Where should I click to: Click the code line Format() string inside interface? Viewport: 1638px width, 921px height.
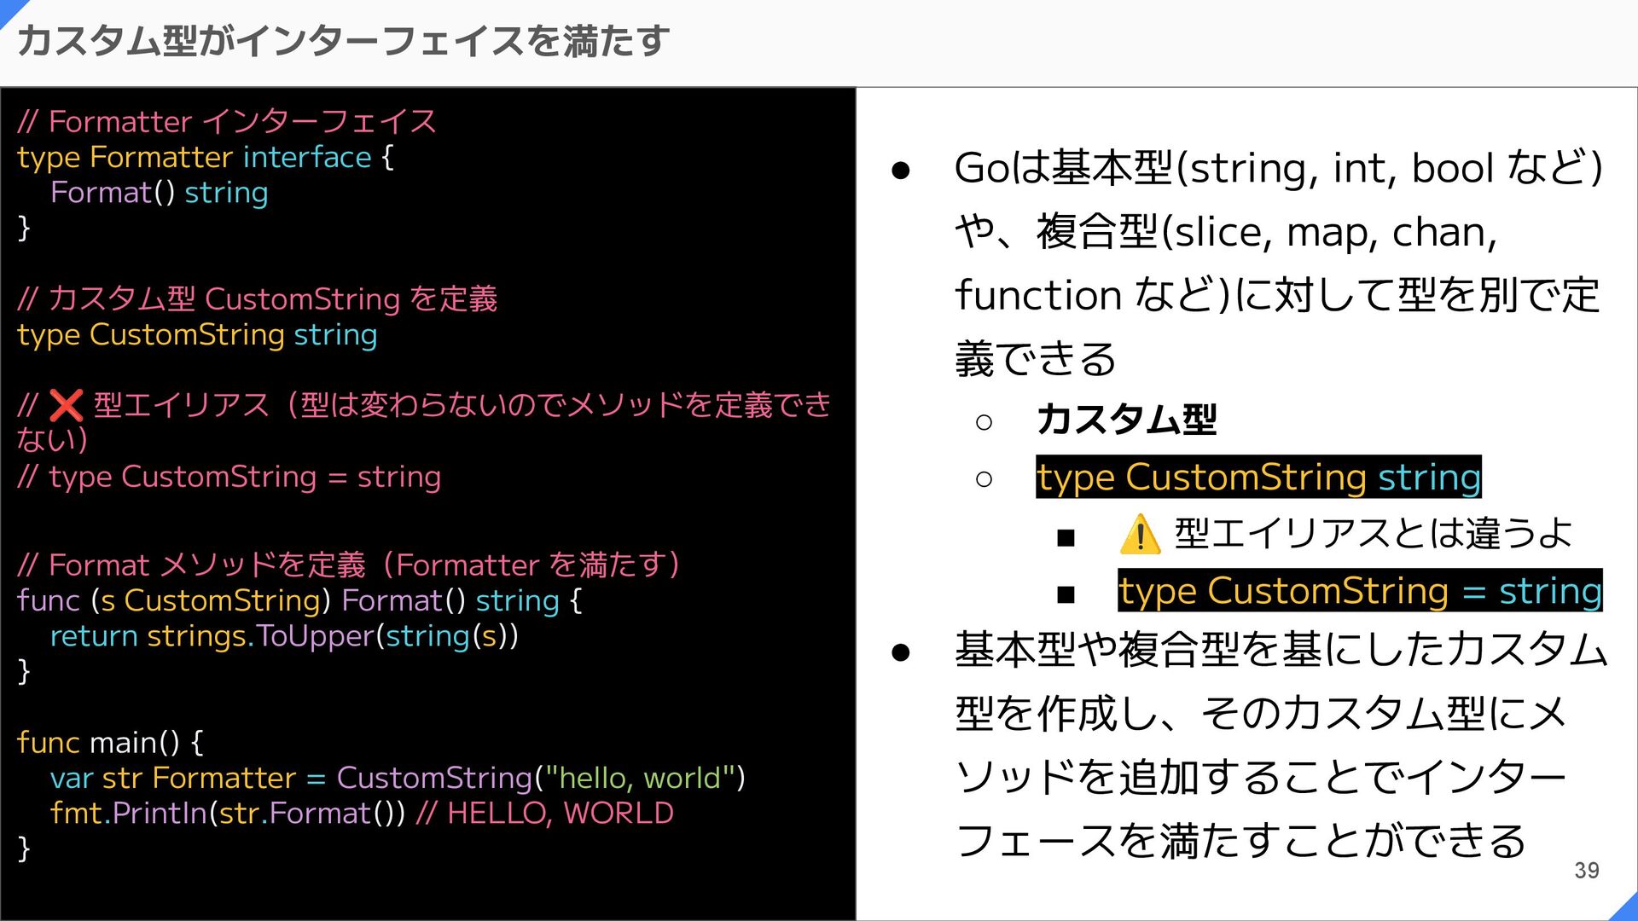click(160, 193)
